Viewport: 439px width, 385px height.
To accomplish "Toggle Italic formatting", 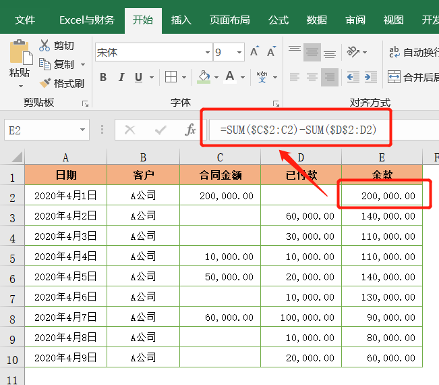I will pos(121,77).
